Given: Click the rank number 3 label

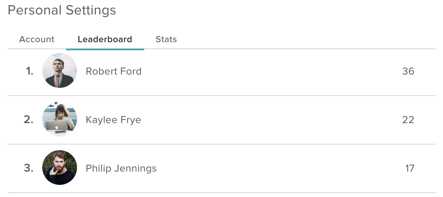Looking at the screenshot, I should point(29,168).
